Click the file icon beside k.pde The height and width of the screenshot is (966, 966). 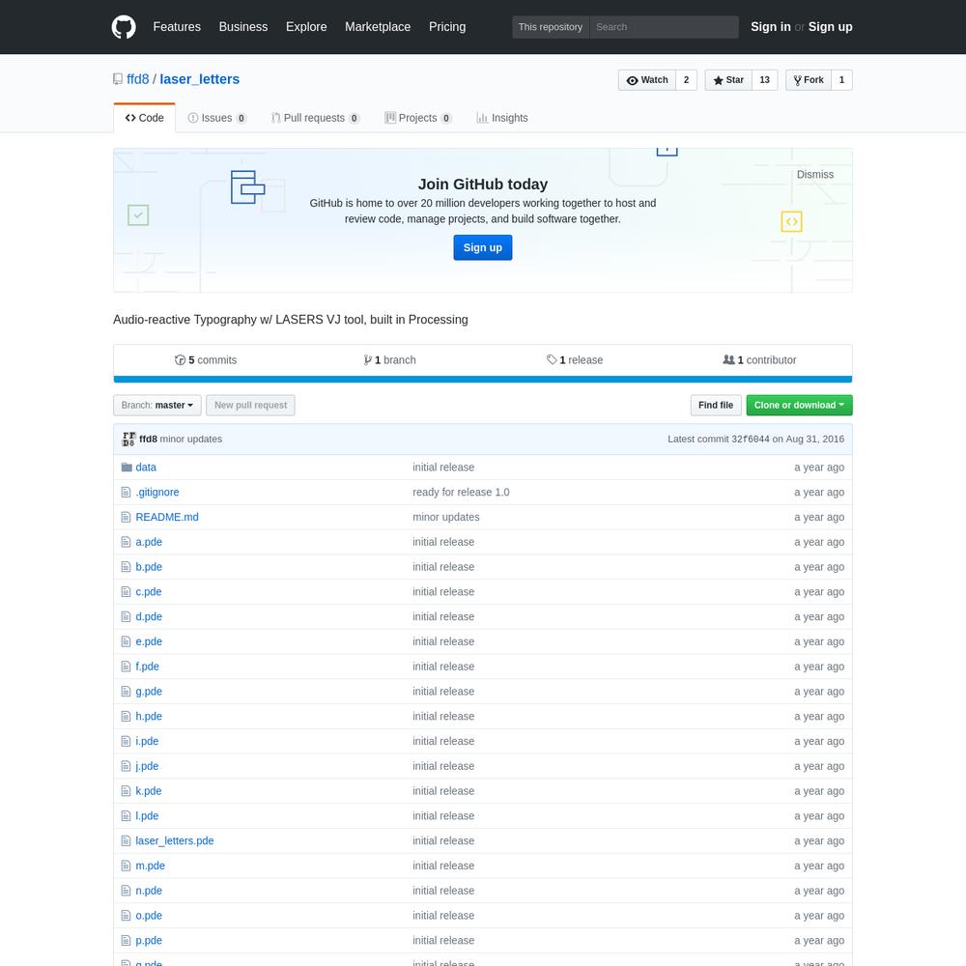click(x=126, y=791)
